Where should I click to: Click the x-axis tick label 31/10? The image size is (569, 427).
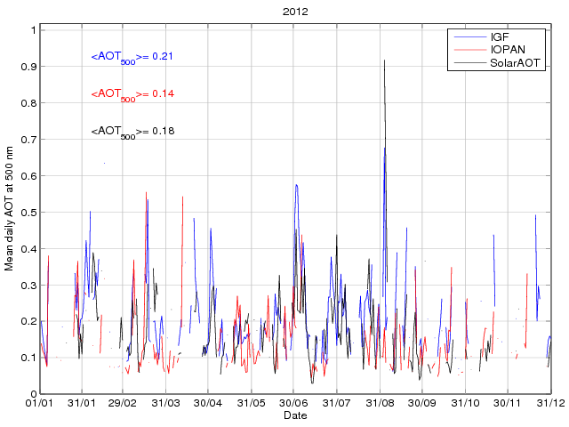(x=466, y=403)
